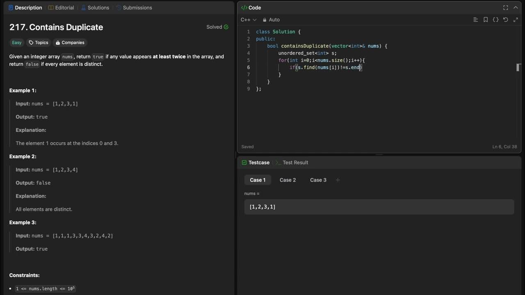525x295 pixels.
Task: Switch to the Test Result tab
Action: 292,163
